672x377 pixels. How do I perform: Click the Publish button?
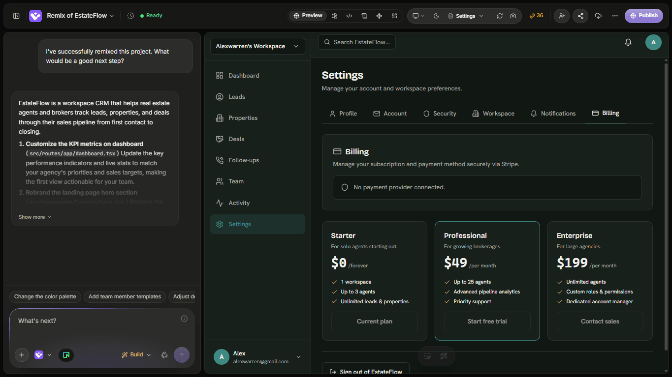(x=644, y=16)
